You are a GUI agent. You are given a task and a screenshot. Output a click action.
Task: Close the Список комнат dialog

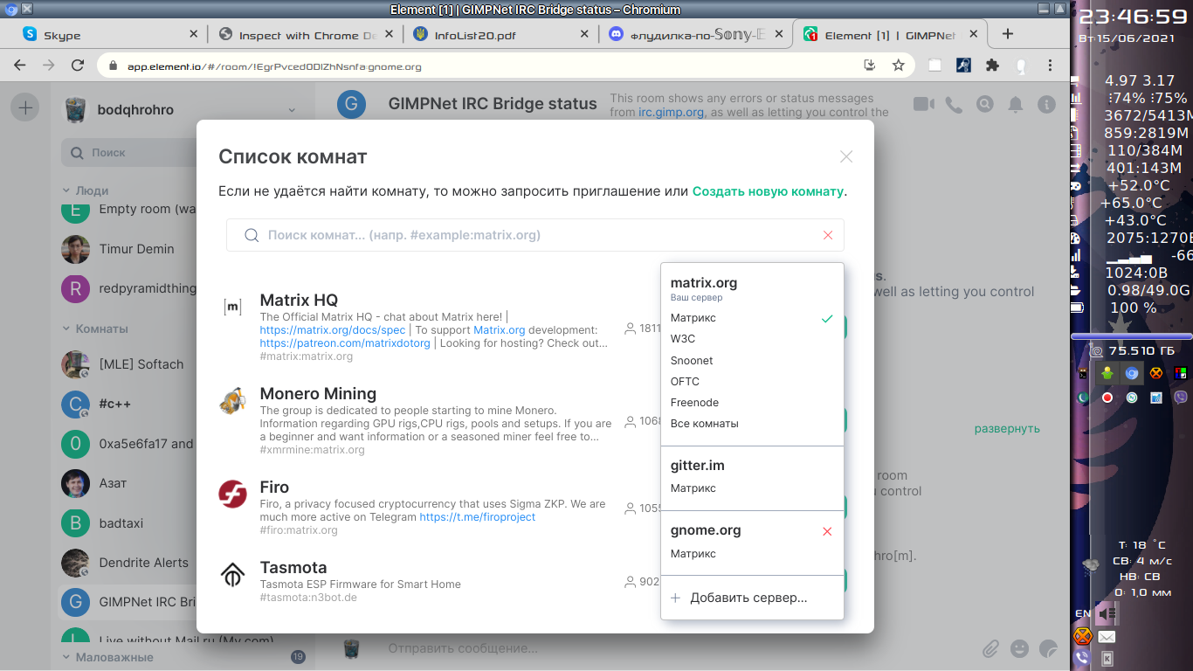pos(845,156)
